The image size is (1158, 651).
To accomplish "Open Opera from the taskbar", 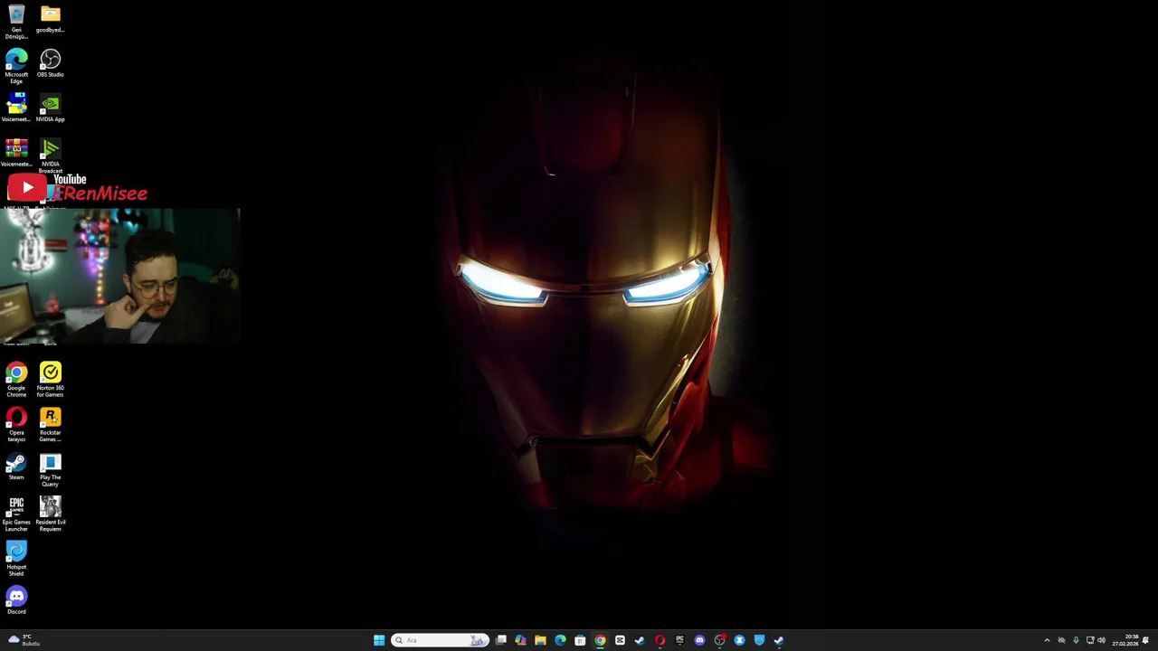I will (660, 640).
